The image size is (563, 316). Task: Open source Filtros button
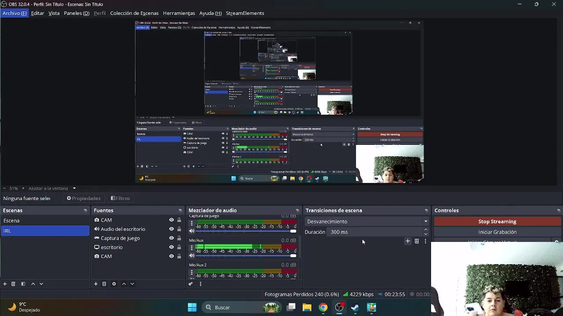click(120, 198)
